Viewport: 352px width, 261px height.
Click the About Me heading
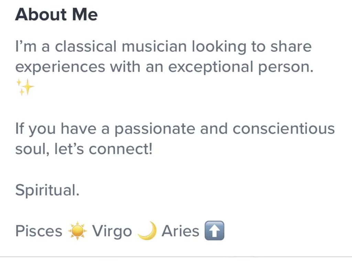(56, 15)
